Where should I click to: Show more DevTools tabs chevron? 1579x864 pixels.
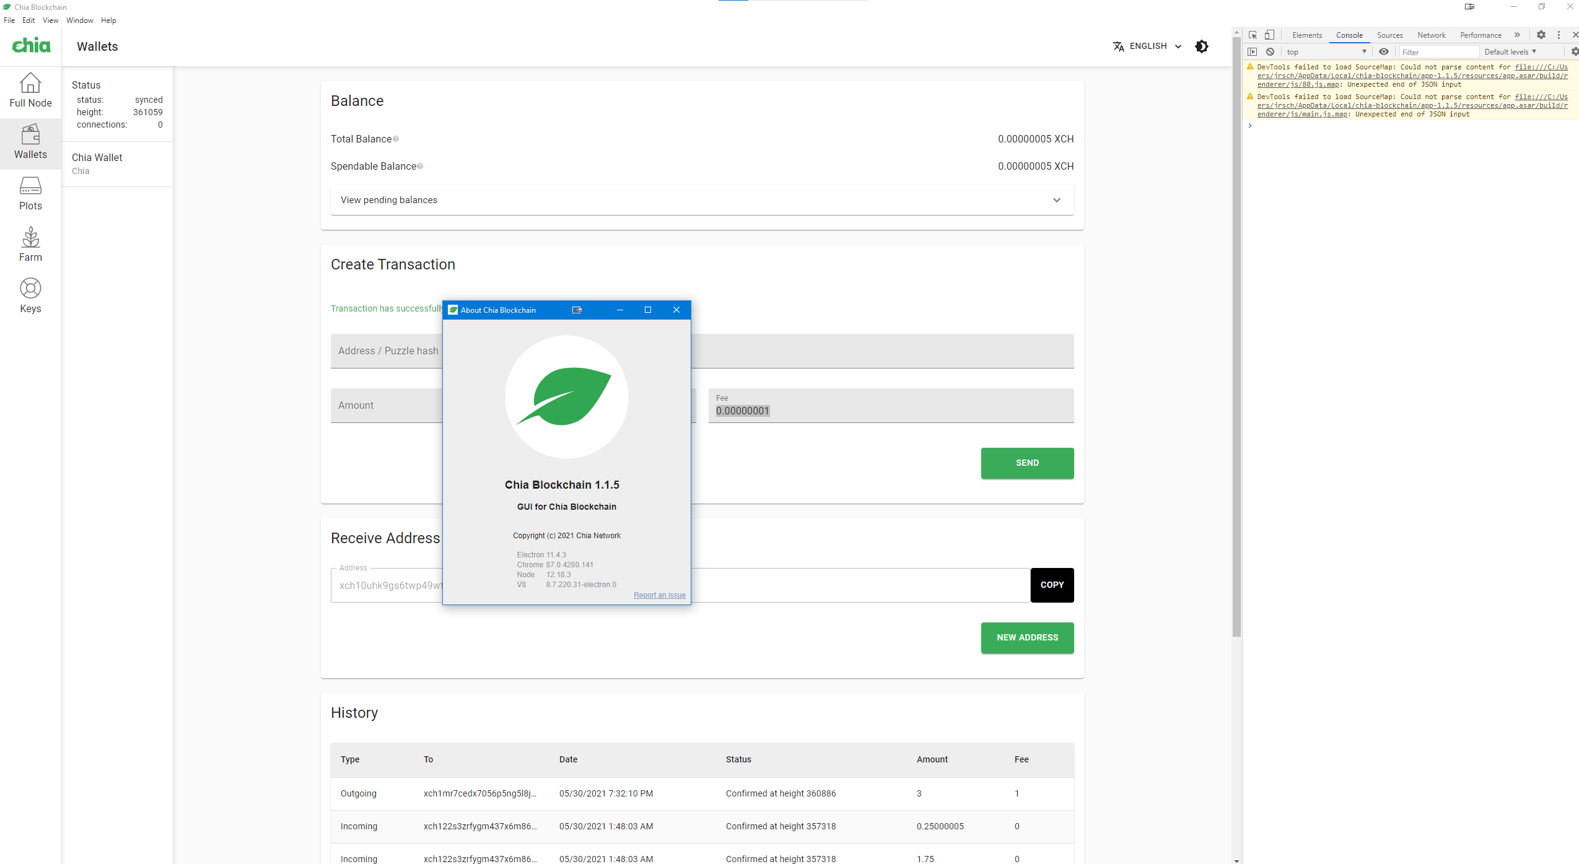(x=1517, y=35)
